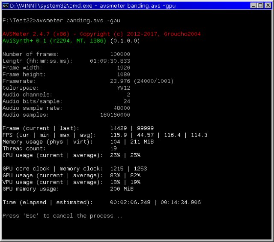Click the GPU memory clock value '1253'
This screenshot has height=242, width=274.
click(x=140, y=169)
